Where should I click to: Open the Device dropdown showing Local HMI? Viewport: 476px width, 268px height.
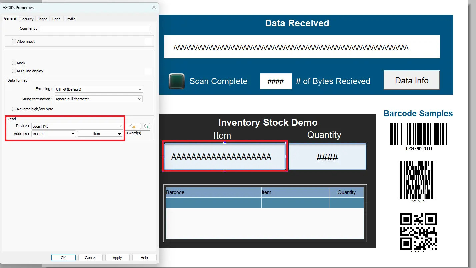77,126
